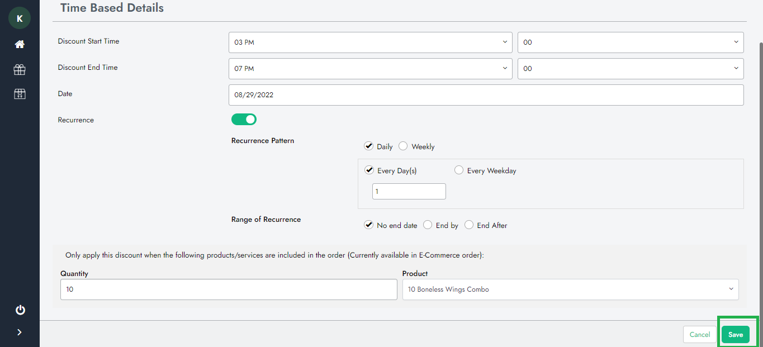Open Discount End Time hour dropdown
This screenshot has height=347, width=763.
point(370,69)
